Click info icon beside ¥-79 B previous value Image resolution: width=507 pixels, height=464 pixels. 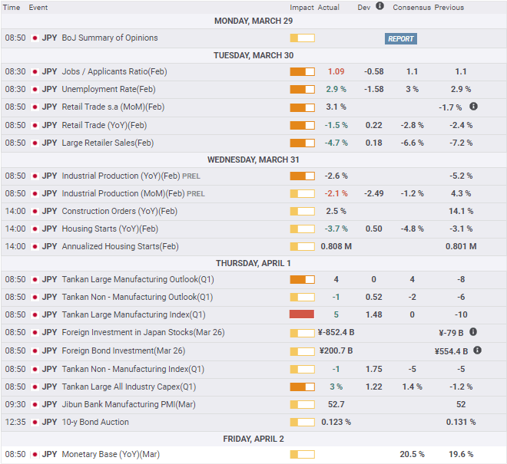point(473,331)
